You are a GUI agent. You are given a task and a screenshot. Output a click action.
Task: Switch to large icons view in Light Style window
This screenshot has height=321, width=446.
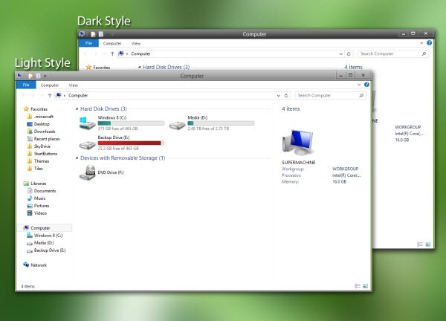tap(366, 286)
